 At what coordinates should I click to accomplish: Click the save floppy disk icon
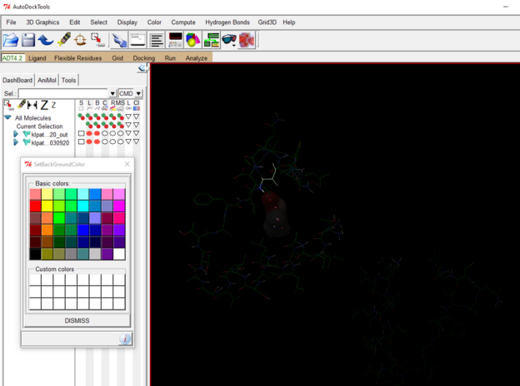click(x=28, y=40)
